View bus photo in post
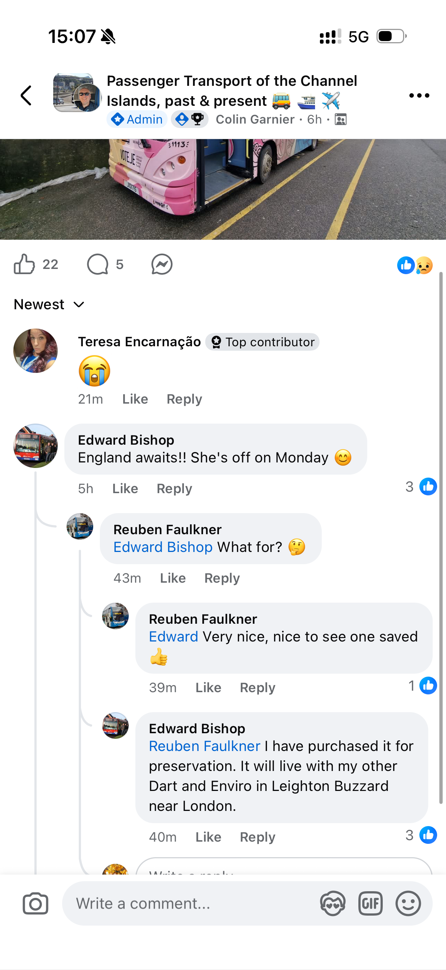The image size is (446, 970). (223, 189)
